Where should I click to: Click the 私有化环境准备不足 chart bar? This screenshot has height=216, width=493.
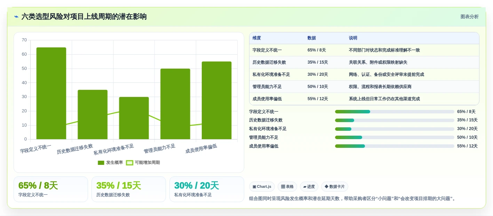point(134,118)
